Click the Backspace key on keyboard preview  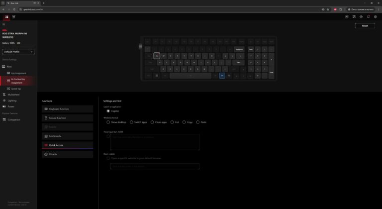coord(239,49)
